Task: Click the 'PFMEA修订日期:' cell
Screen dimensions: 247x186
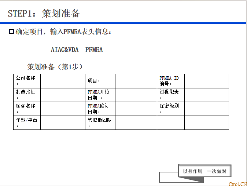Action: click(x=100, y=109)
